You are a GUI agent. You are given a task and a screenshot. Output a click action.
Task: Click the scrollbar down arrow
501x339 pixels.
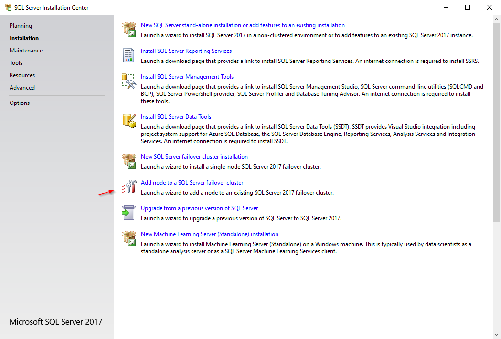pyautogui.click(x=497, y=335)
